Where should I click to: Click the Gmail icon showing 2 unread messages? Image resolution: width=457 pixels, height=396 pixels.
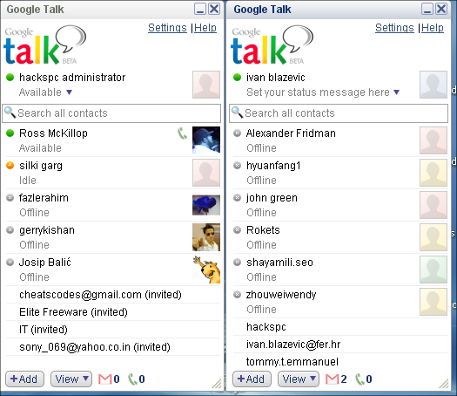pyautogui.click(x=332, y=379)
